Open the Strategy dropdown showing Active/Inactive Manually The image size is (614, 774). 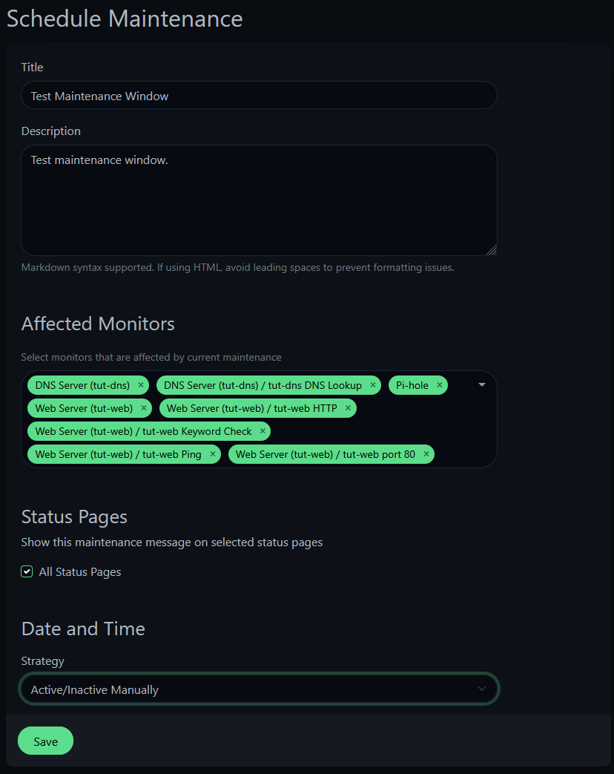point(259,689)
